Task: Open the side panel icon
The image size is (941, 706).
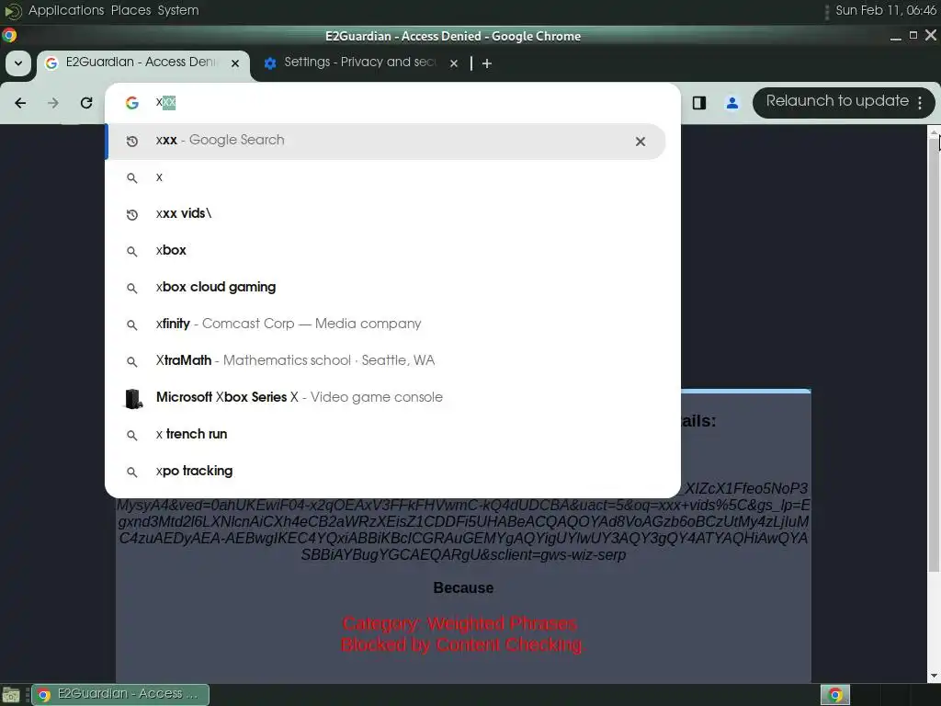Action: click(x=699, y=103)
